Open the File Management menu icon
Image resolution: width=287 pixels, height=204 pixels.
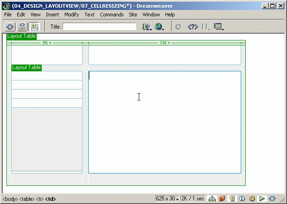[x=147, y=27]
